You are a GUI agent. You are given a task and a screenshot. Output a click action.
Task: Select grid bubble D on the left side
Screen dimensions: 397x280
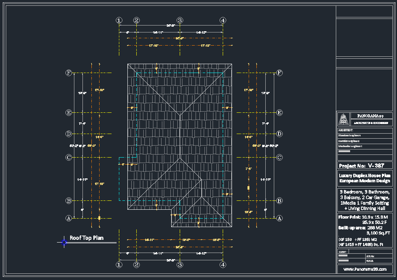coord(69,134)
